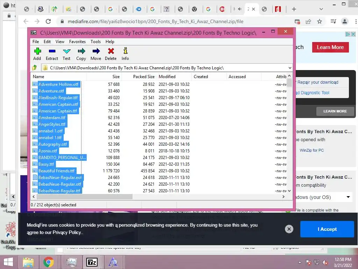This screenshot has height=269, width=358.
Task: Click Repair your download link
Action: coord(317,82)
